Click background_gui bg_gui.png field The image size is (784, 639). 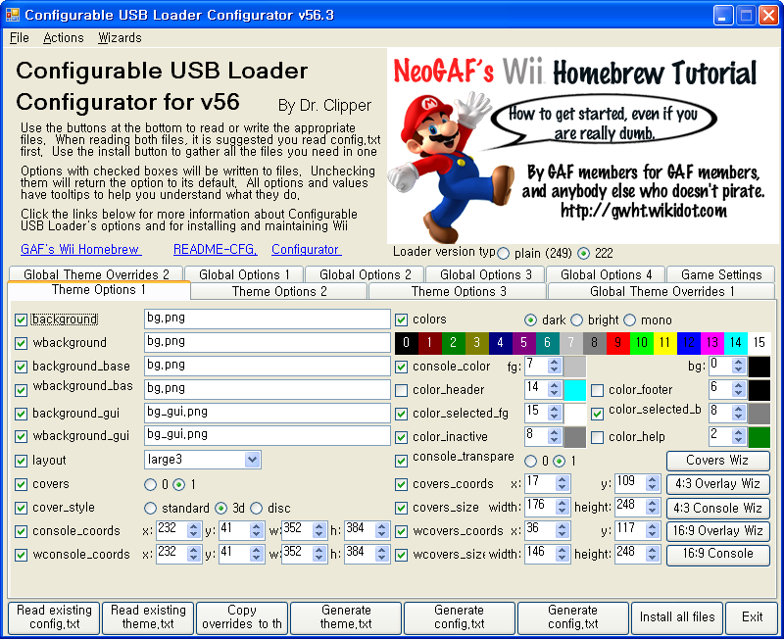coord(267,413)
